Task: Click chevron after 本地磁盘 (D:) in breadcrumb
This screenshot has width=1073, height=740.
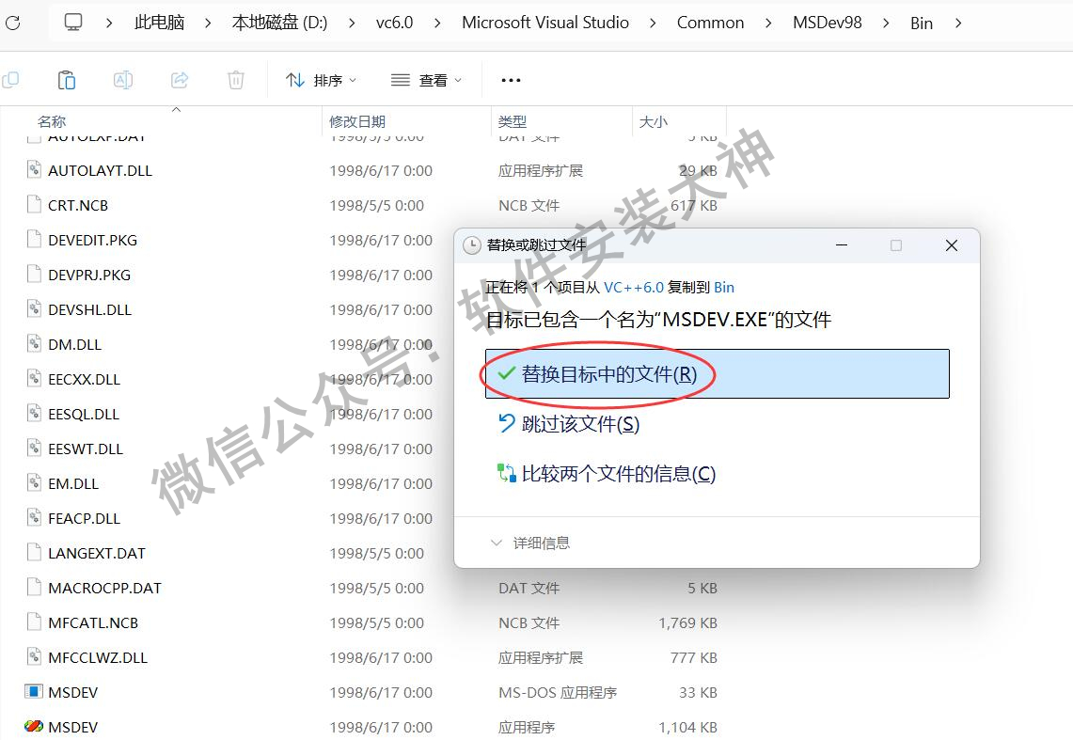Action: click(351, 24)
